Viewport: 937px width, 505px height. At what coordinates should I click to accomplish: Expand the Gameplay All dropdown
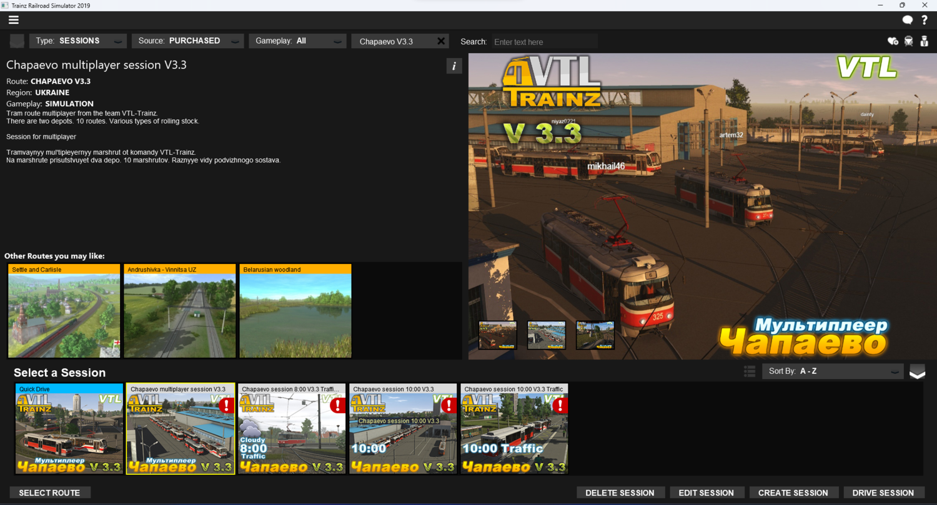pyautogui.click(x=297, y=41)
